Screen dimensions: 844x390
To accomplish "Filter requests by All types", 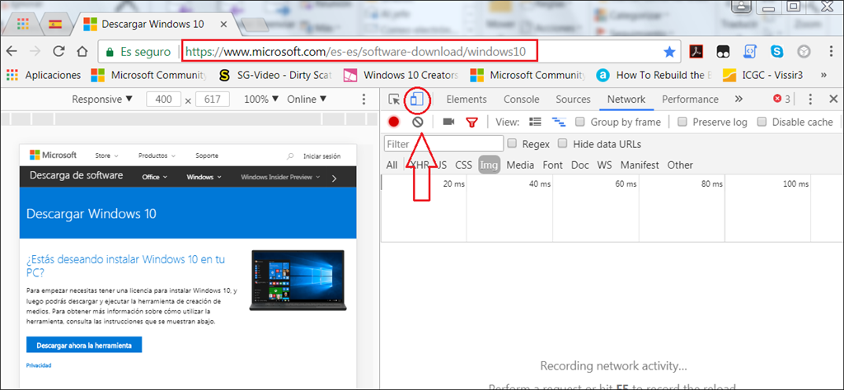I will coord(392,165).
